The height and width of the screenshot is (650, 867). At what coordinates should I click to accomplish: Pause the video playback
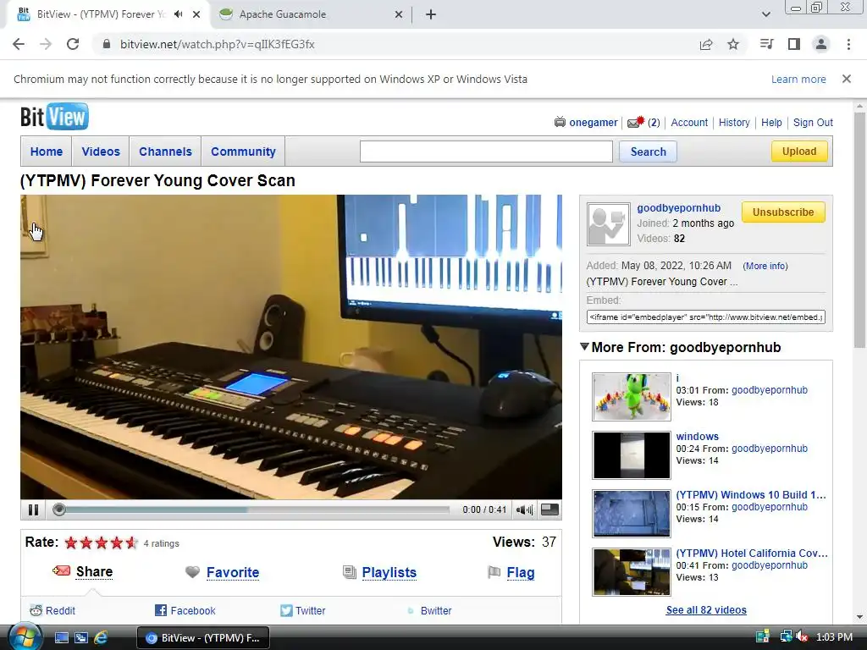coord(33,510)
